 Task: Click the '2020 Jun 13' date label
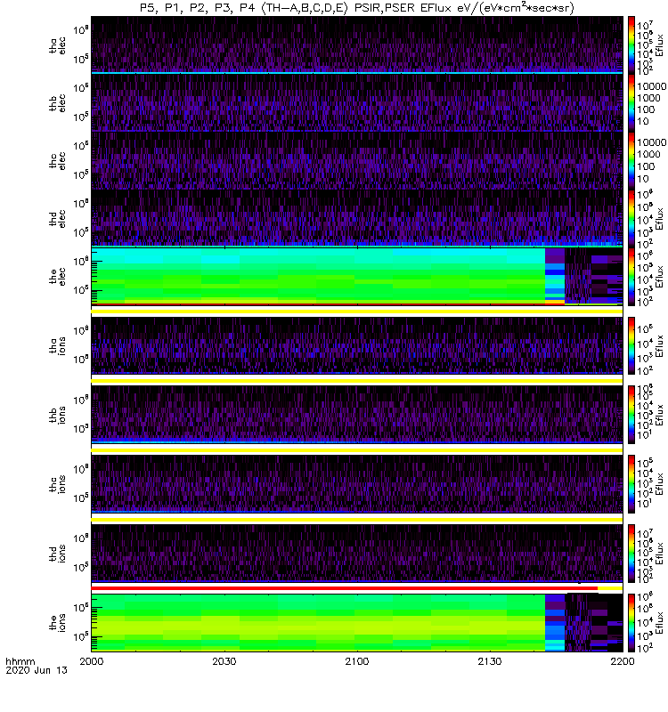[37, 670]
